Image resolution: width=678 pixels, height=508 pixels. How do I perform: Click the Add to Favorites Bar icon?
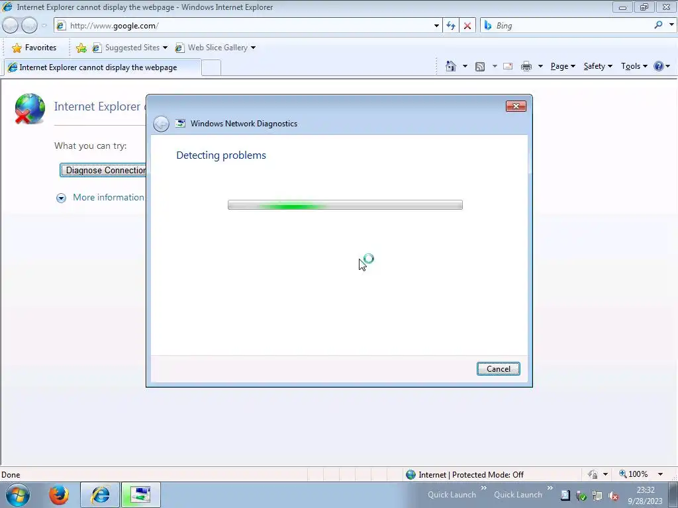(81, 48)
